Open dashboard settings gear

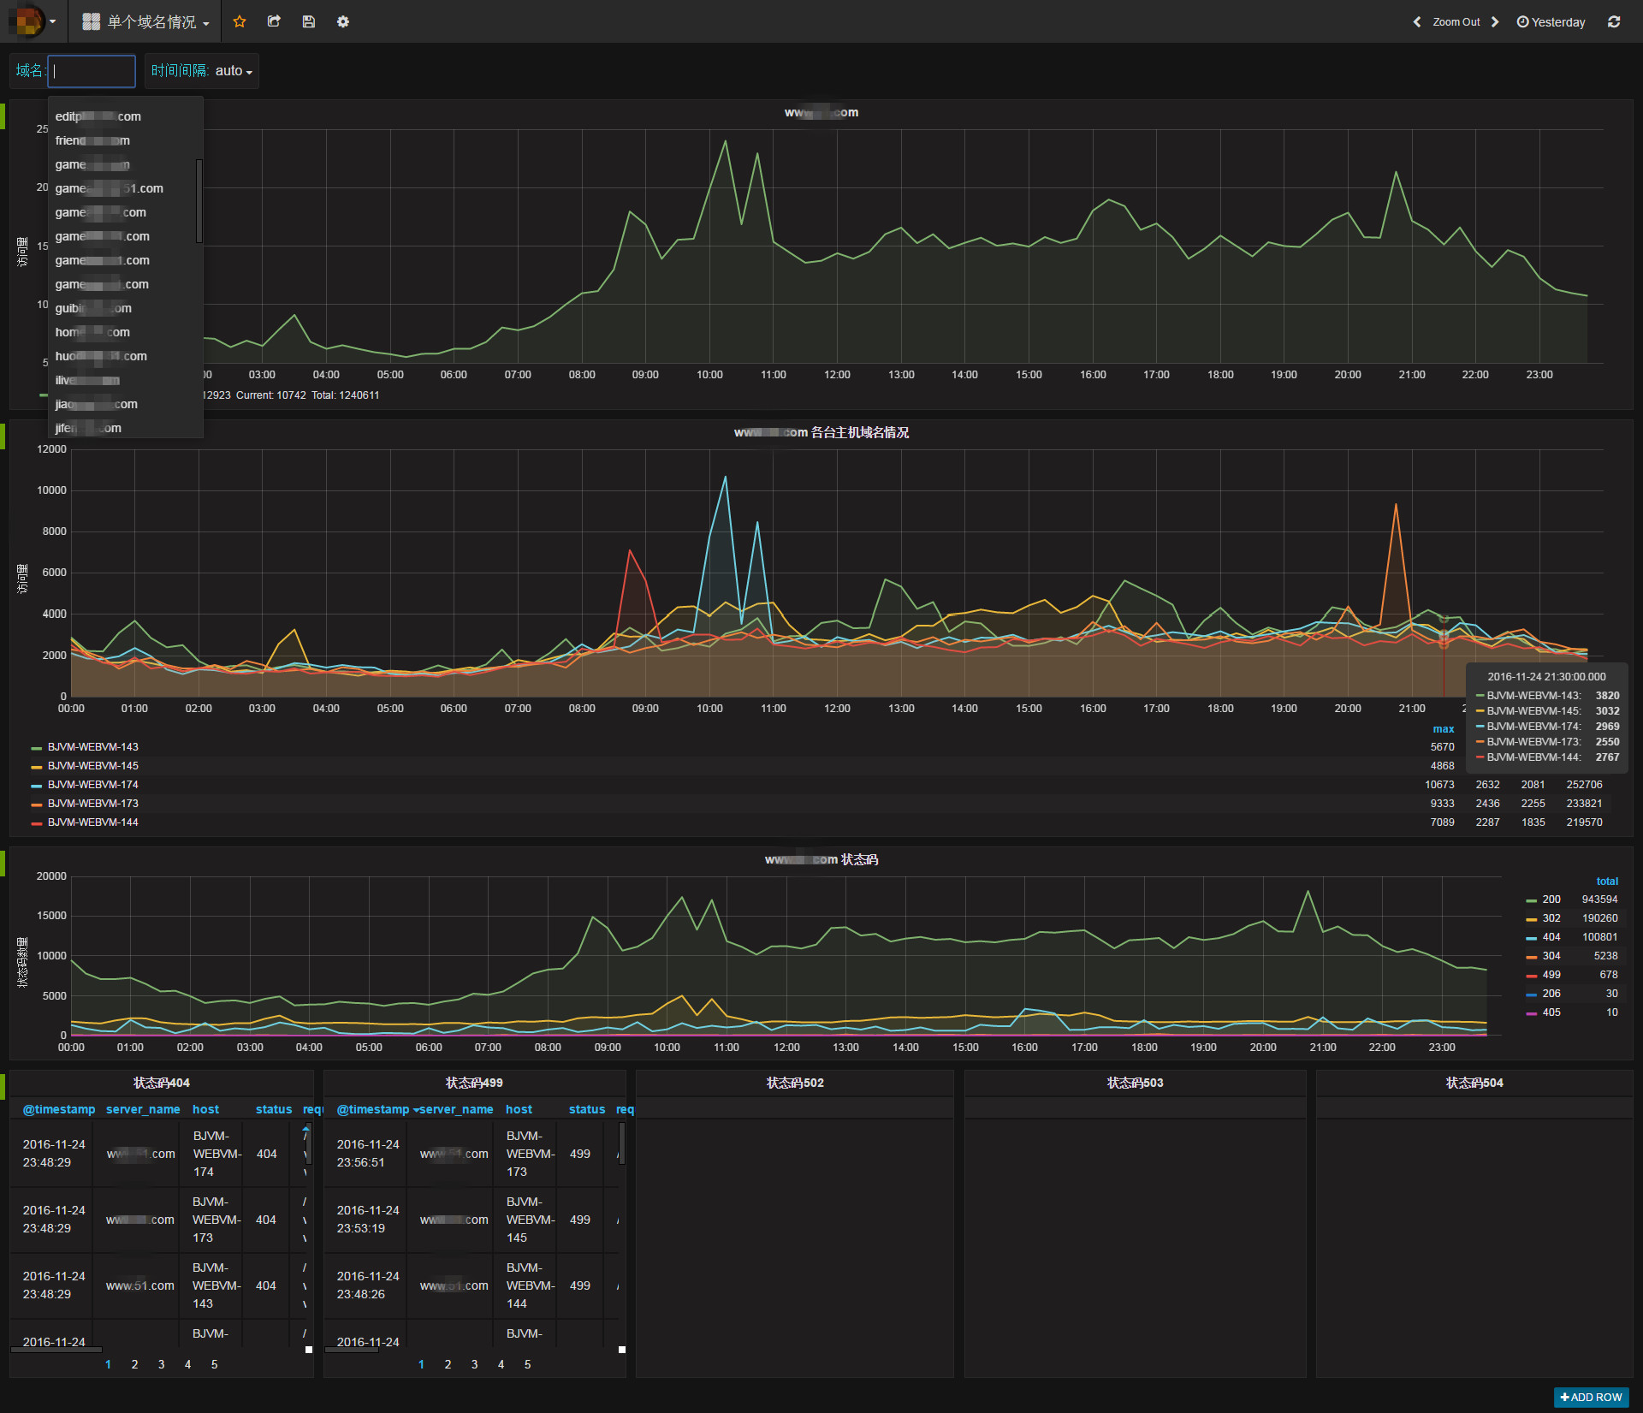click(343, 21)
